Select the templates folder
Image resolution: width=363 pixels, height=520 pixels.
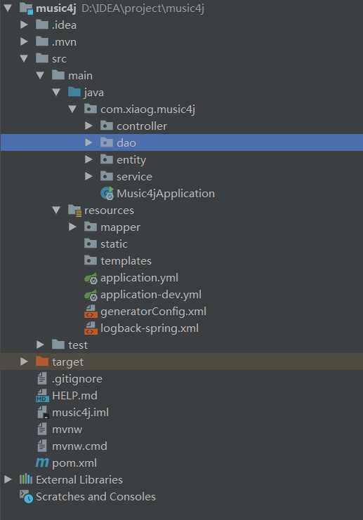[126, 261]
